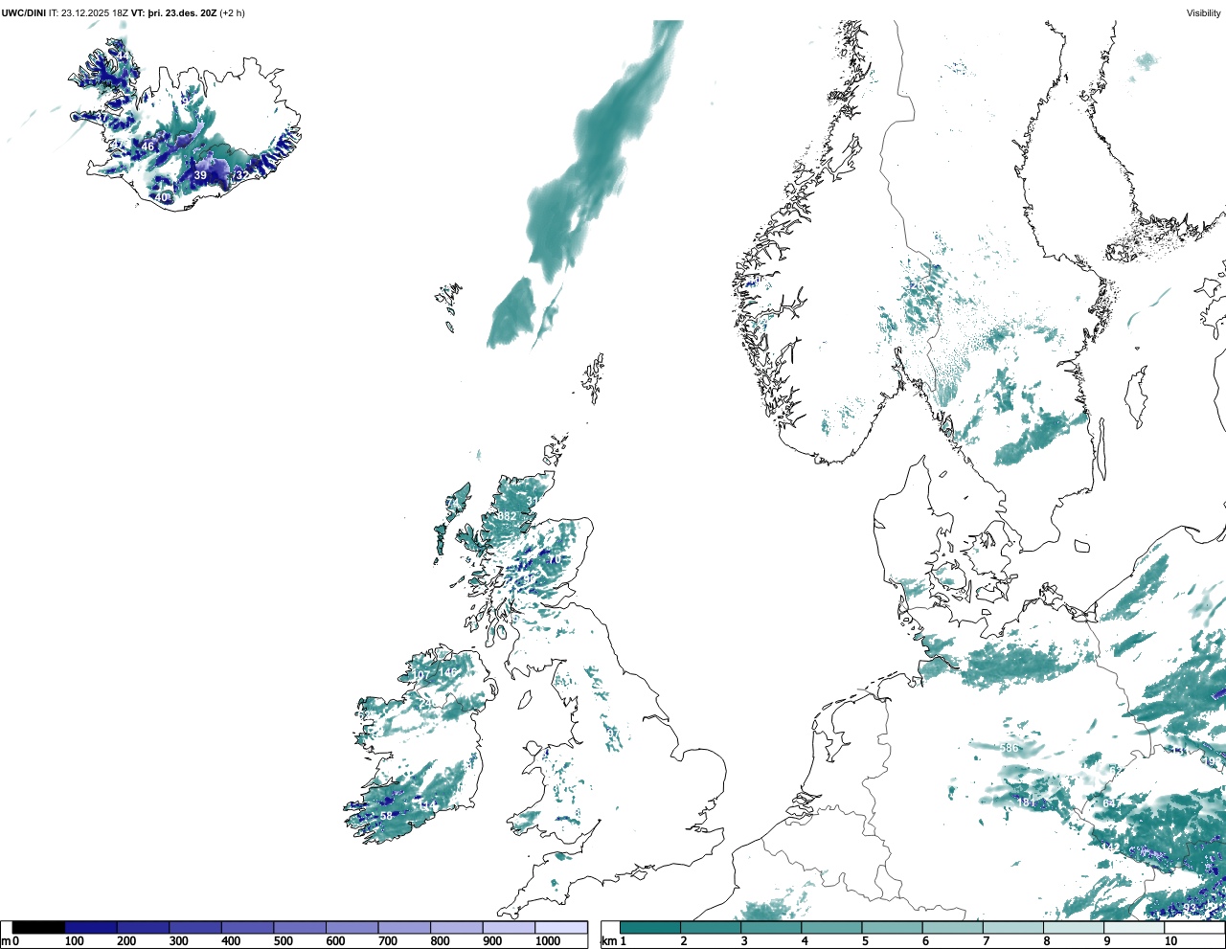Click the 'km 1' label on the kilometer legend

(x=614, y=941)
